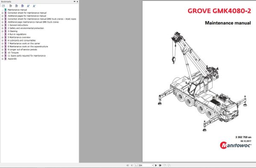Click the first bookmark expand toolbar icon

[11, 6]
